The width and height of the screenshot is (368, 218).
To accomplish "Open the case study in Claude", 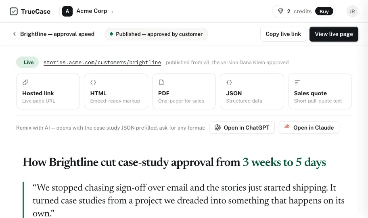I will 309,127.
